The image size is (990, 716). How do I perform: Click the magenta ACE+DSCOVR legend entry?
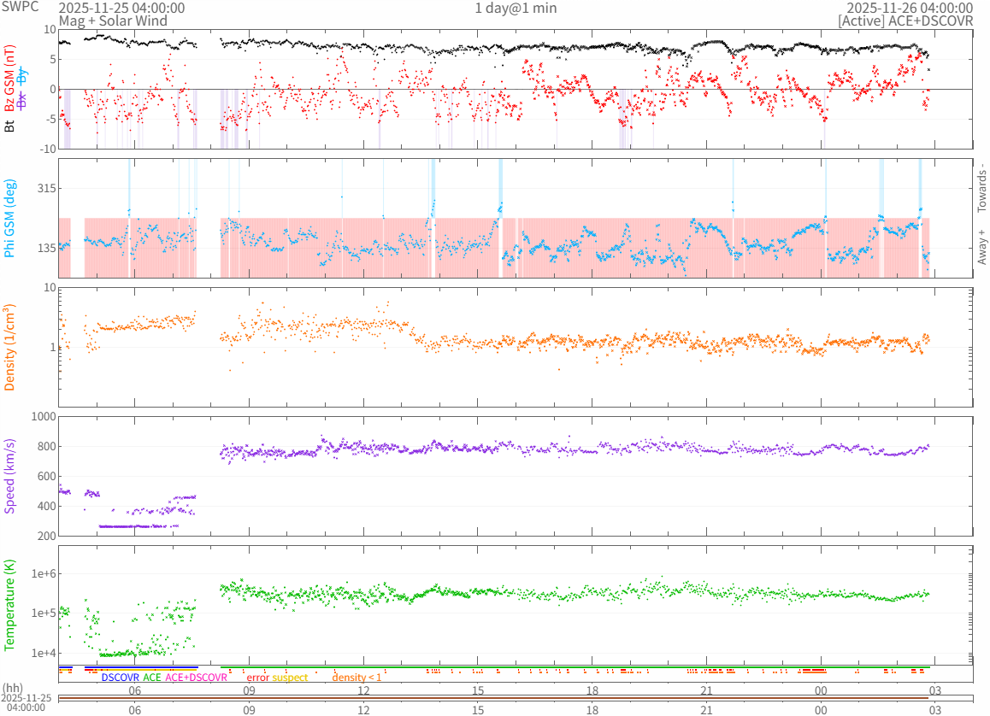[196, 678]
